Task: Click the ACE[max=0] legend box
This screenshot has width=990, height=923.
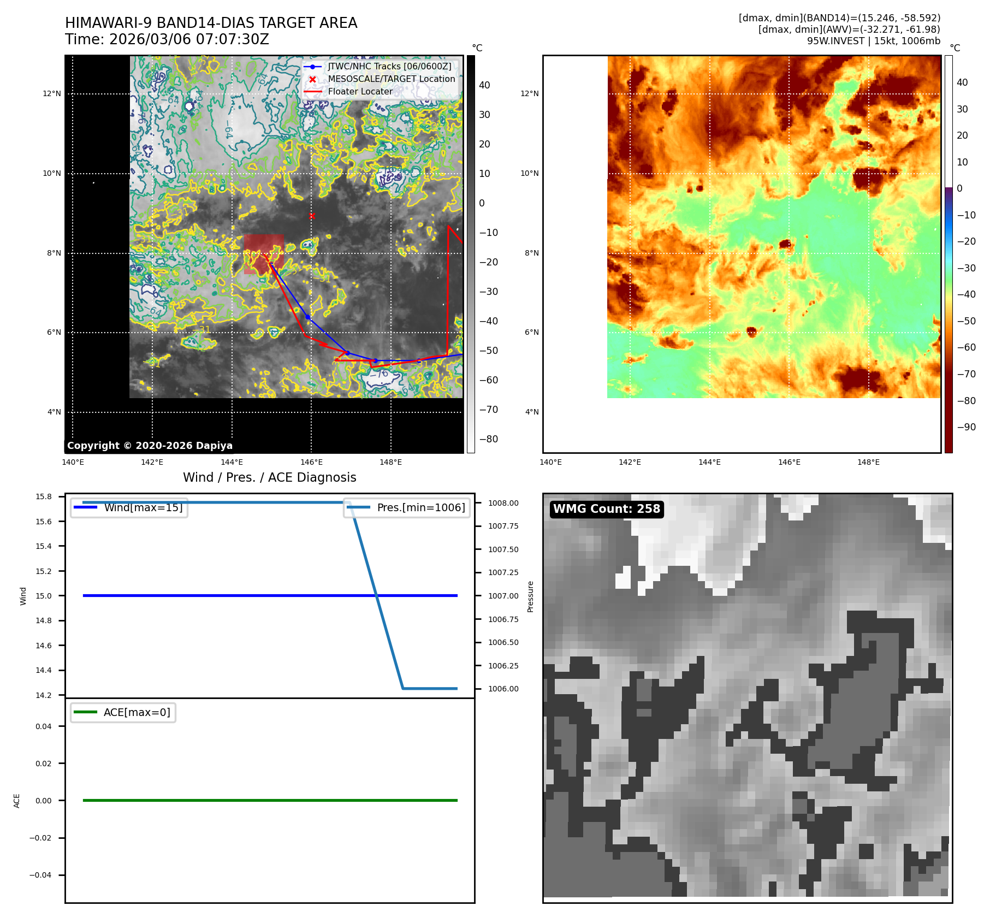Action: tap(123, 712)
